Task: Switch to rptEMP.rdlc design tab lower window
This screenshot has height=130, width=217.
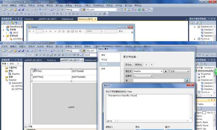Action: point(33,60)
